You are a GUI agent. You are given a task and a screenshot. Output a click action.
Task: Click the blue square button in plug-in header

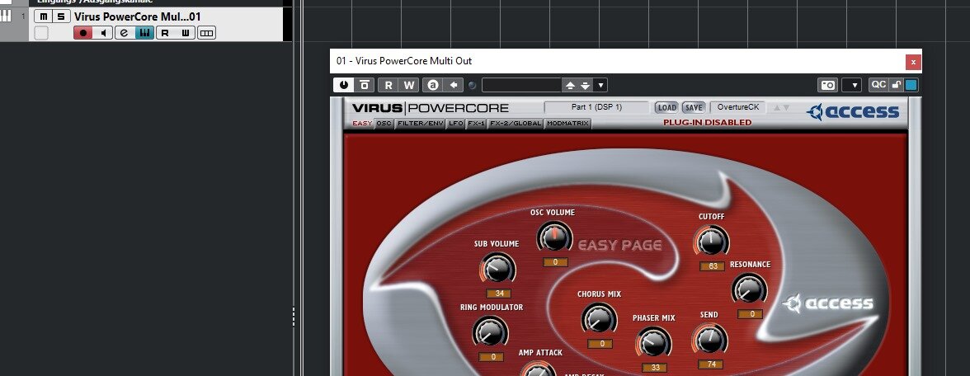tap(911, 85)
